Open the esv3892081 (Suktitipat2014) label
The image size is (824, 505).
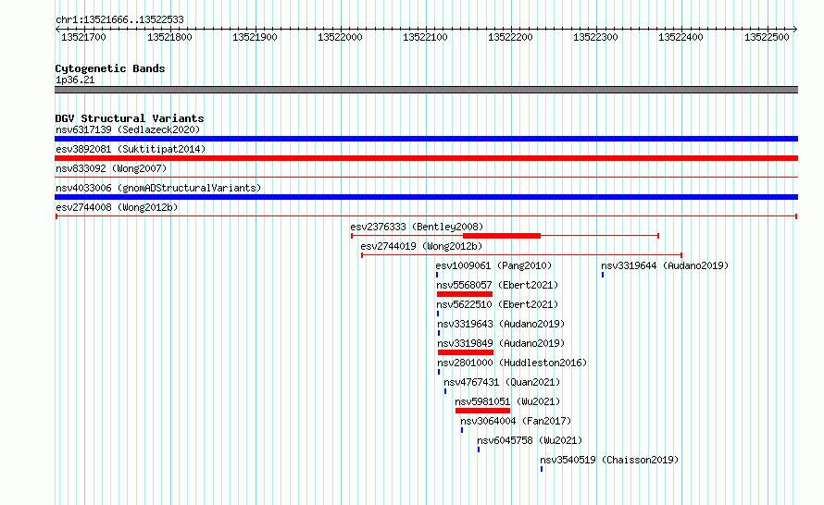[131, 149]
